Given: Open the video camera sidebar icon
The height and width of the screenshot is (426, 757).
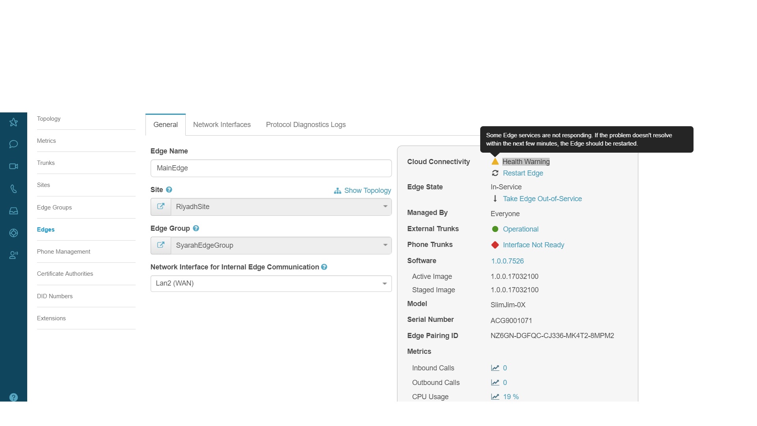Looking at the screenshot, I should [x=13, y=166].
